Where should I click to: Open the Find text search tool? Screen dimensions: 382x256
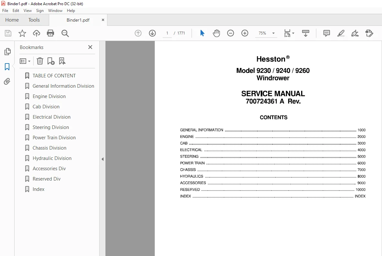tap(65, 33)
